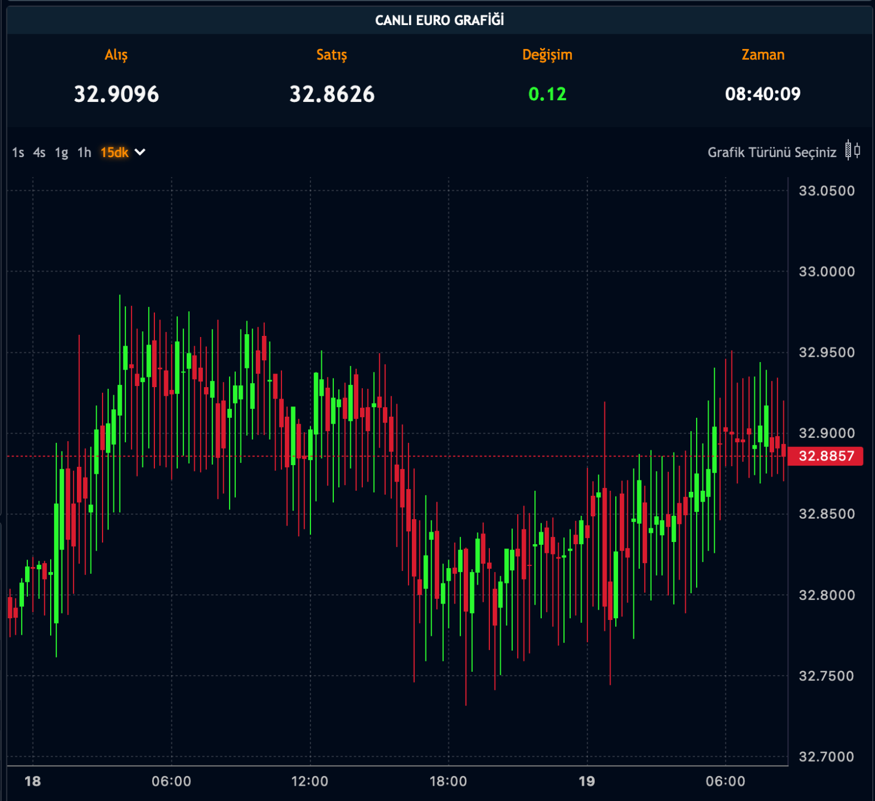The width and height of the screenshot is (875, 801).
Task: Click the 33.0000 price axis label
Action: coord(827,272)
